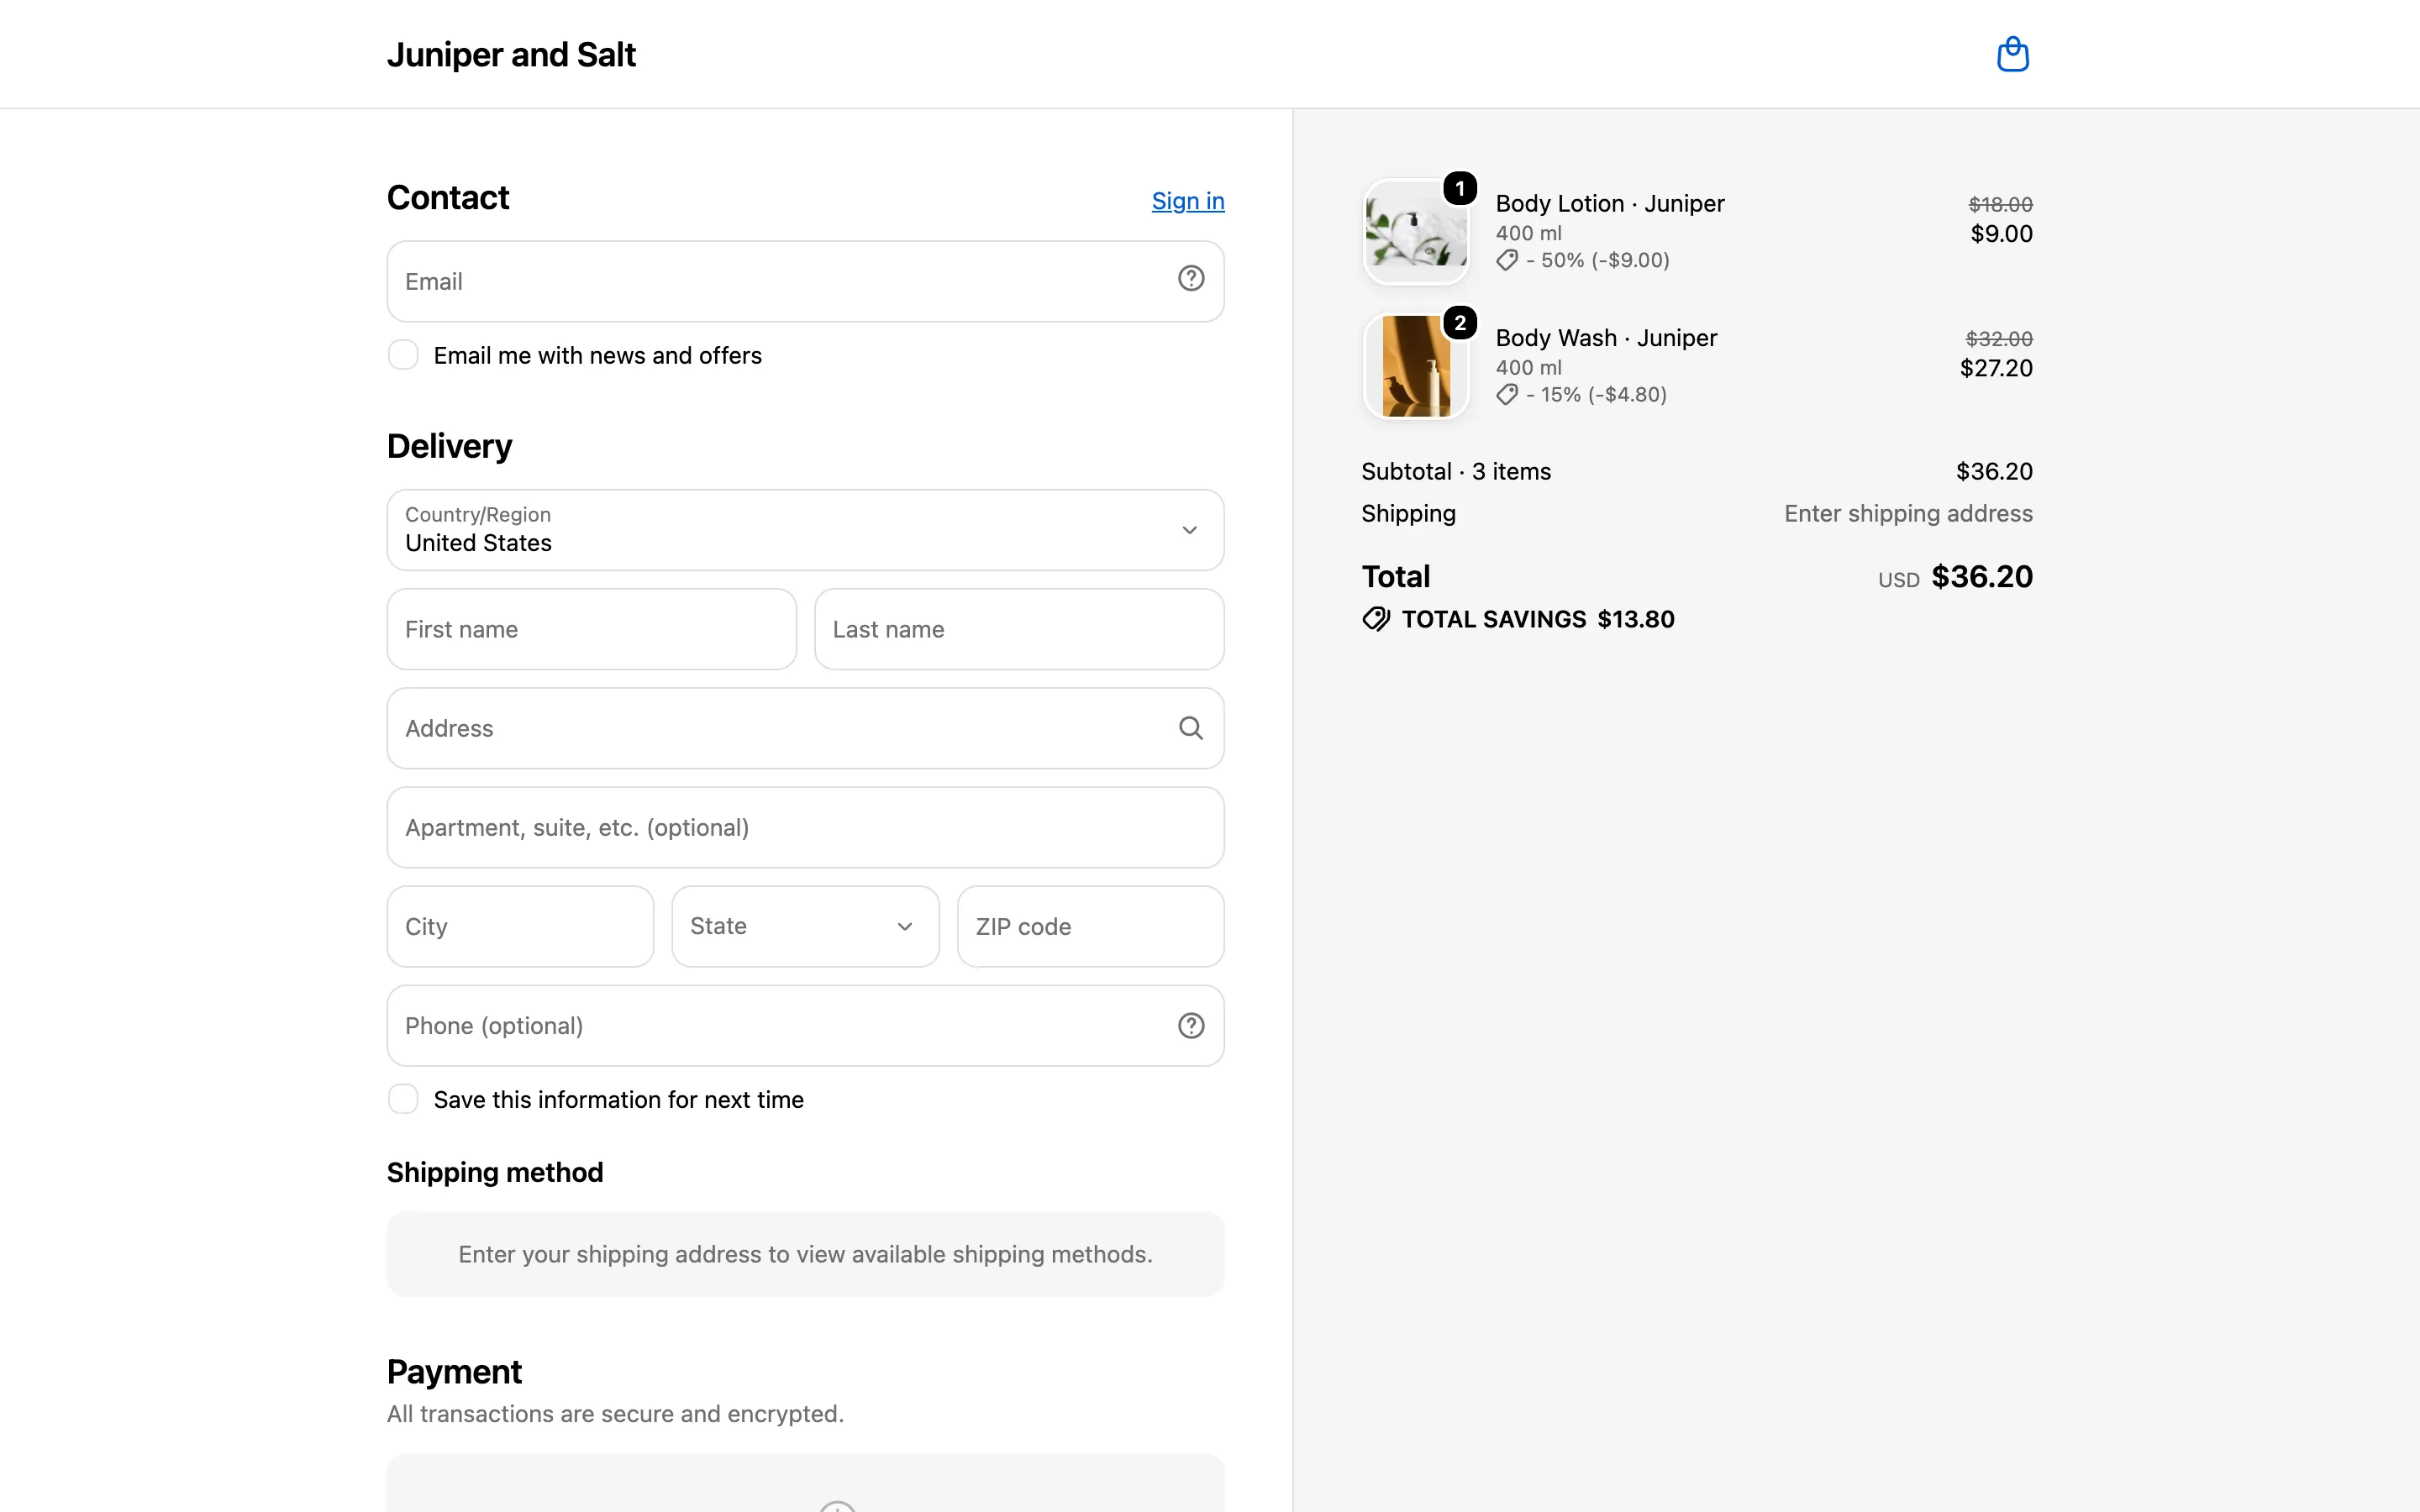Click the 15% discount tag icon
Screen dimensions: 2420x1512
pyautogui.click(x=1507, y=395)
